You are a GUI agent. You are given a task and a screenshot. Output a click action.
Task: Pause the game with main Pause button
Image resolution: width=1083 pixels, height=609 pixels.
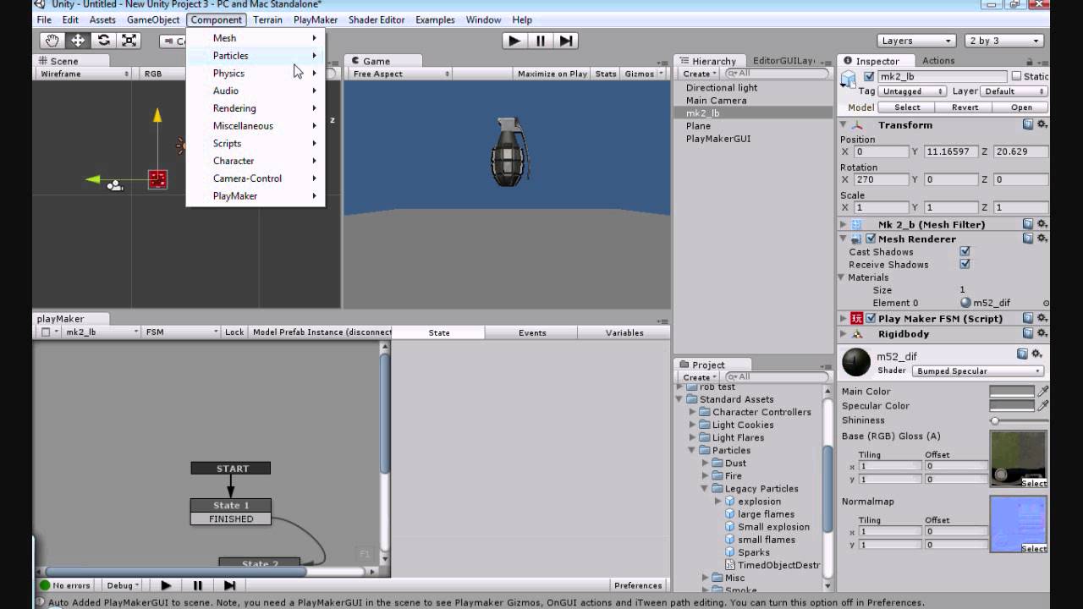coord(540,41)
